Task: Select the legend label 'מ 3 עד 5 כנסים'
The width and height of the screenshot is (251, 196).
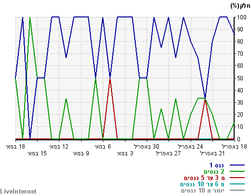Action: (204, 178)
